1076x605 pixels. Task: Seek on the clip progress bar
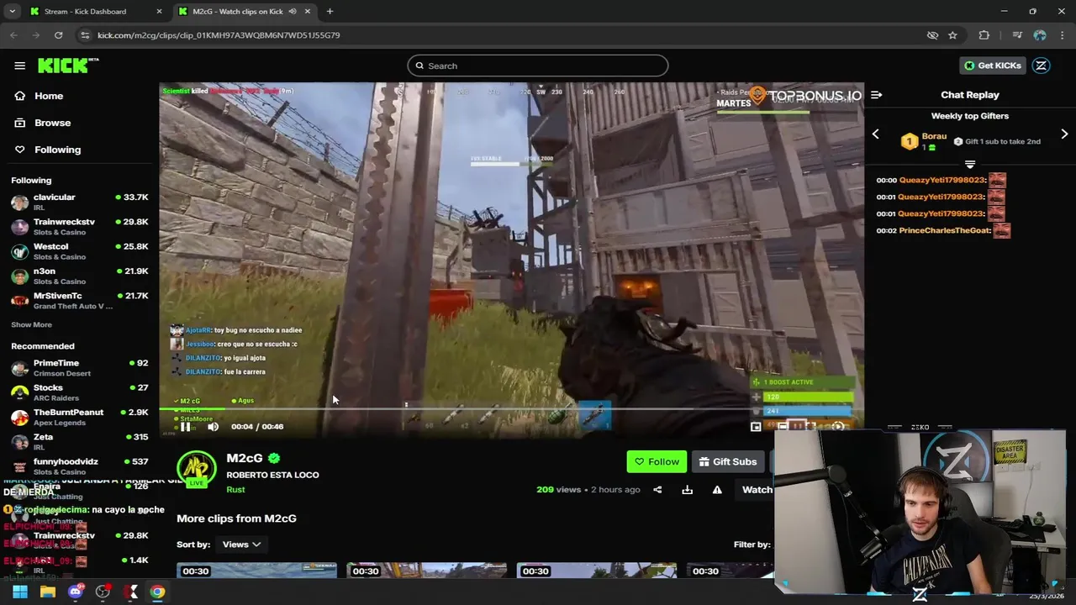click(x=511, y=409)
